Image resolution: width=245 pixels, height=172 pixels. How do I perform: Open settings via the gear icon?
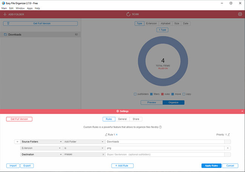pyautogui.click(x=240, y=14)
